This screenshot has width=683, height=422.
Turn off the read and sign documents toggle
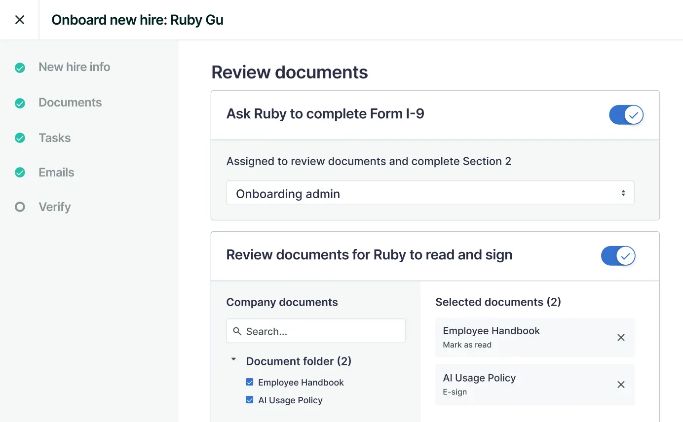(618, 256)
